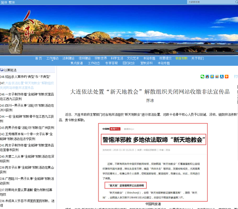Open the 专家答疑 sub-menu item

point(112,63)
